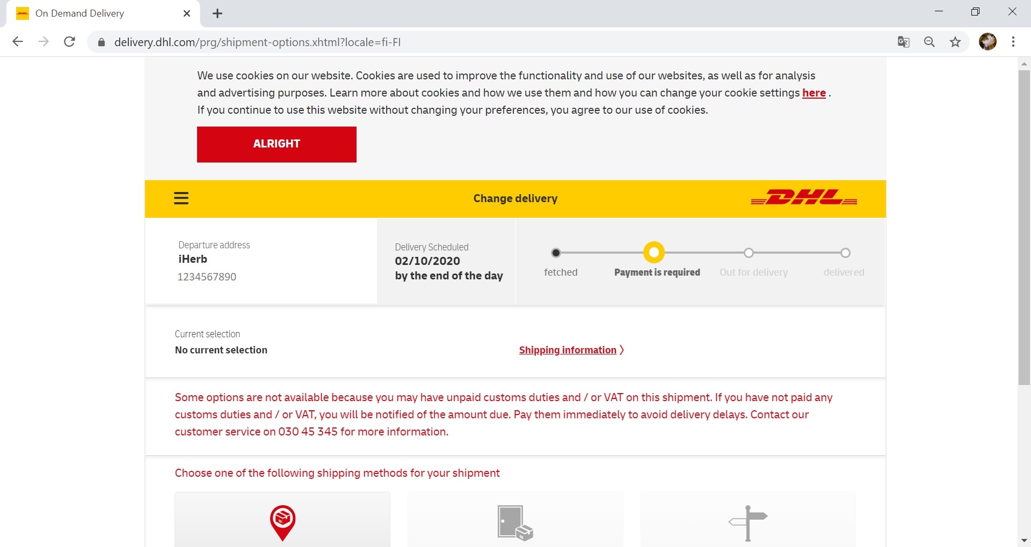Open the hamburger menu in yellow header
Viewport: 1031px width, 547px height.
(x=181, y=198)
